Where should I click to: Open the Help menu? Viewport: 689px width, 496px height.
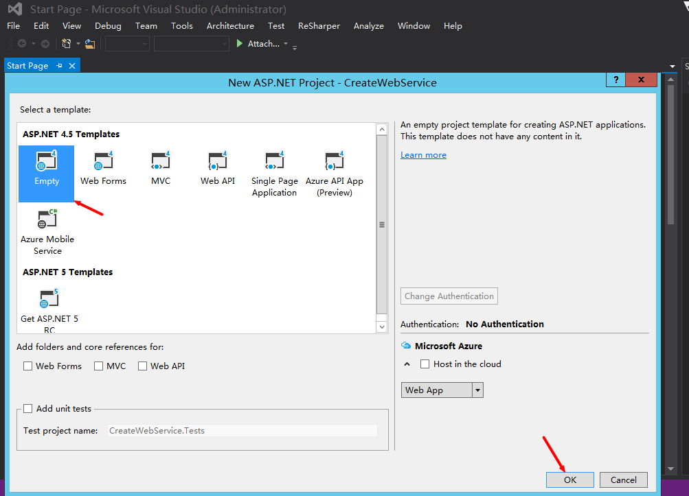point(453,26)
